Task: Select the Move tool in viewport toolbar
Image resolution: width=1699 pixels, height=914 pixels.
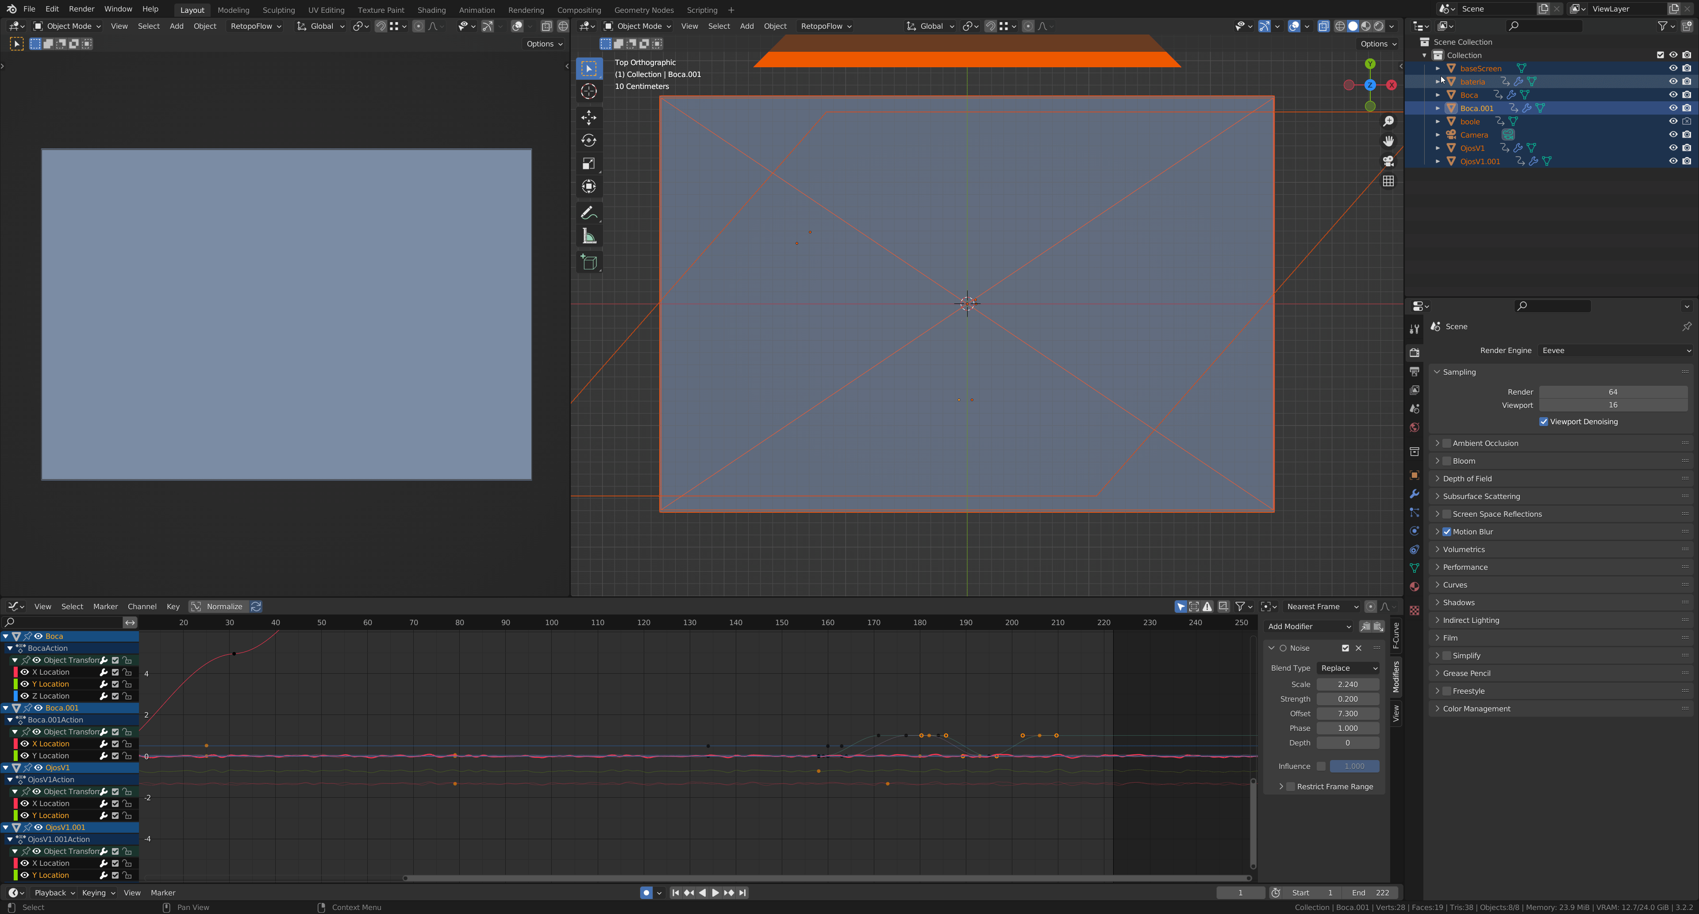Action: [588, 117]
